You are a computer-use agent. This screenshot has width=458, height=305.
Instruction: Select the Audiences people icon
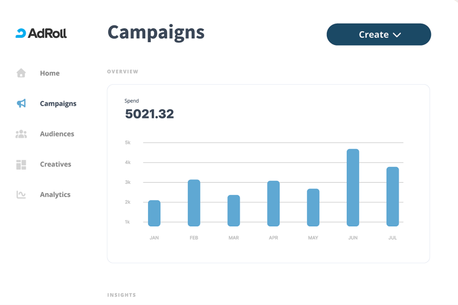pos(21,134)
